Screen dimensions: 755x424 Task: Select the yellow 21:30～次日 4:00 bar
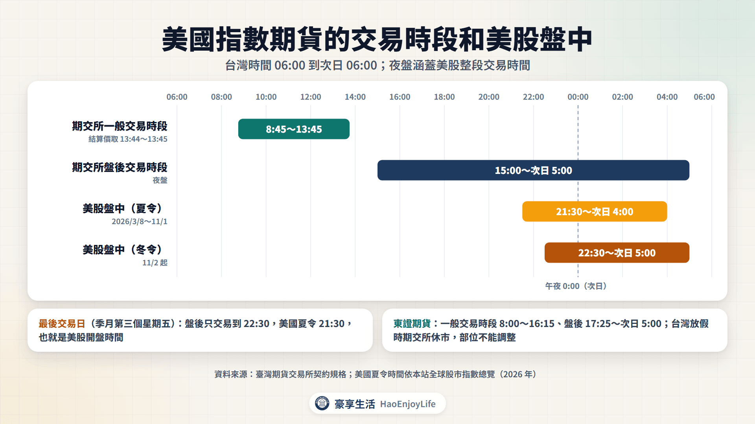(595, 211)
